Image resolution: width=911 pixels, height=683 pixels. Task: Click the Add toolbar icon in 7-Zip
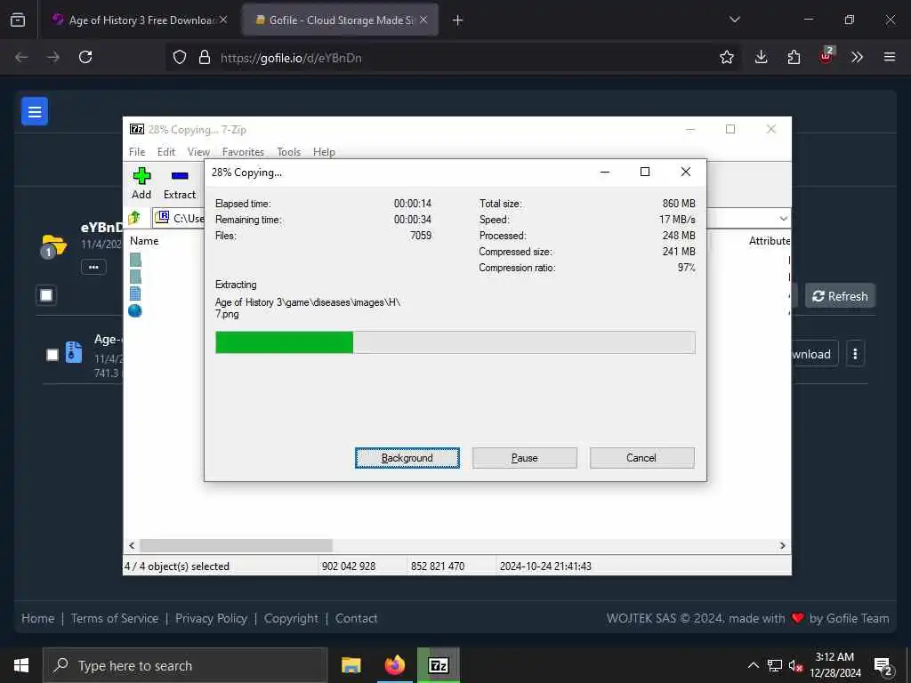(141, 176)
